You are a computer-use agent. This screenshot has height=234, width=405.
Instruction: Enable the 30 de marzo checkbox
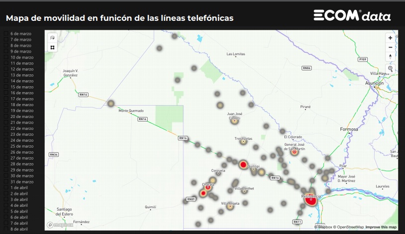(x=6, y=176)
